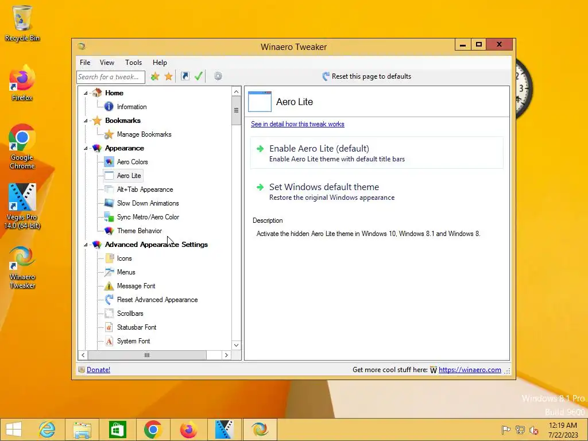
Task: Open Vegas Pro from the taskbar
Action: pyautogui.click(x=225, y=430)
